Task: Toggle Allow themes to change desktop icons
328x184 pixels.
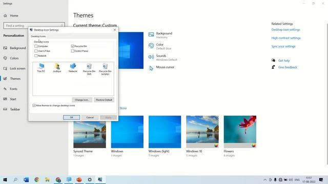Action: click(34, 106)
